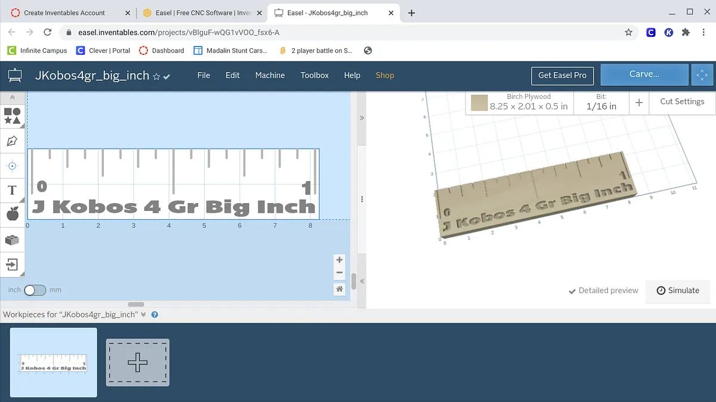Add a new workpiece with plus thumbnail

tap(138, 362)
